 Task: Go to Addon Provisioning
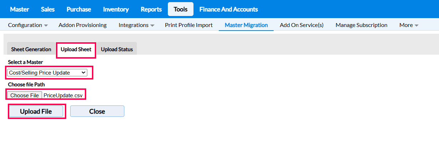pos(82,25)
